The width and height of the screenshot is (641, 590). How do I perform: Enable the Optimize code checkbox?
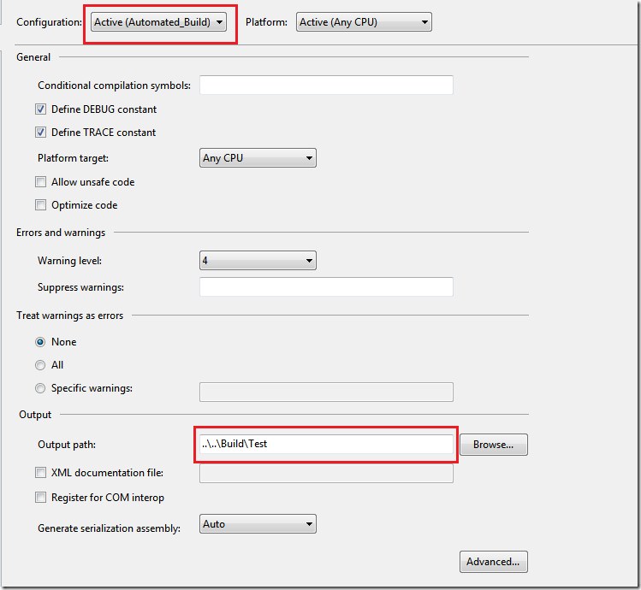click(41, 205)
